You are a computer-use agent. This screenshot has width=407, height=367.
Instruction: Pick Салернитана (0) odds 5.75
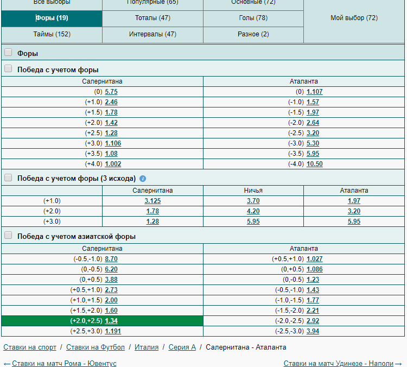click(111, 92)
